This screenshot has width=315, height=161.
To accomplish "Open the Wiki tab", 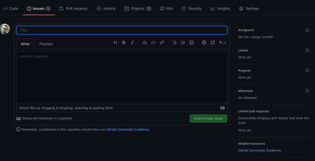I will pos(166,9).
